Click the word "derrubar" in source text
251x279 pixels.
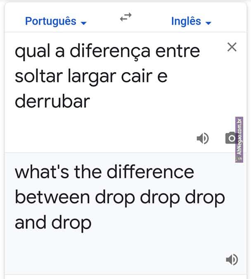[52, 101]
